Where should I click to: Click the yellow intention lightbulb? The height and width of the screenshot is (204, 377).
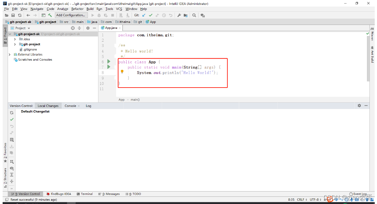point(122,71)
